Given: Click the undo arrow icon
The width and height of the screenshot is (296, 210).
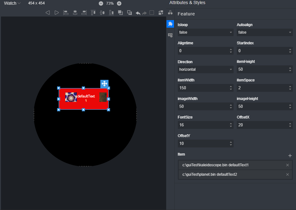Looking at the screenshot, I should [138, 13].
